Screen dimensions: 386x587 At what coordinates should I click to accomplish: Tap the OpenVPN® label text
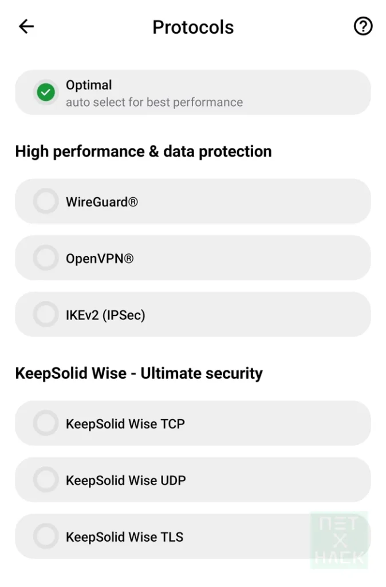pyautogui.click(x=100, y=259)
